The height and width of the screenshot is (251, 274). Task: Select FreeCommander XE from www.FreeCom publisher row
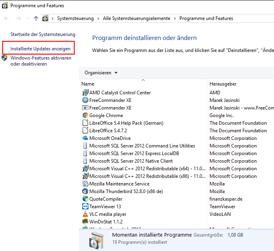point(110,108)
